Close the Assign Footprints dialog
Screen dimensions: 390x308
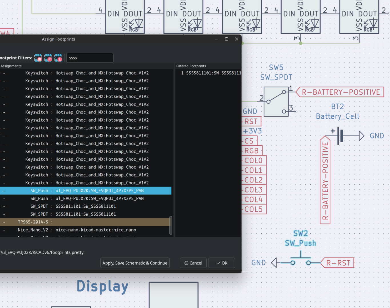237,39
